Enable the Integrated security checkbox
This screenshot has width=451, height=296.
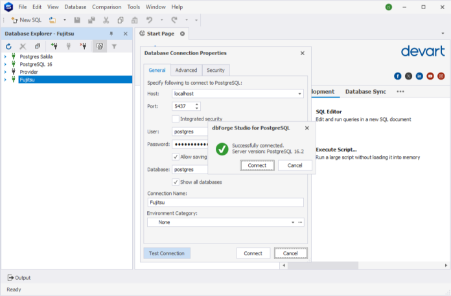click(176, 119)
